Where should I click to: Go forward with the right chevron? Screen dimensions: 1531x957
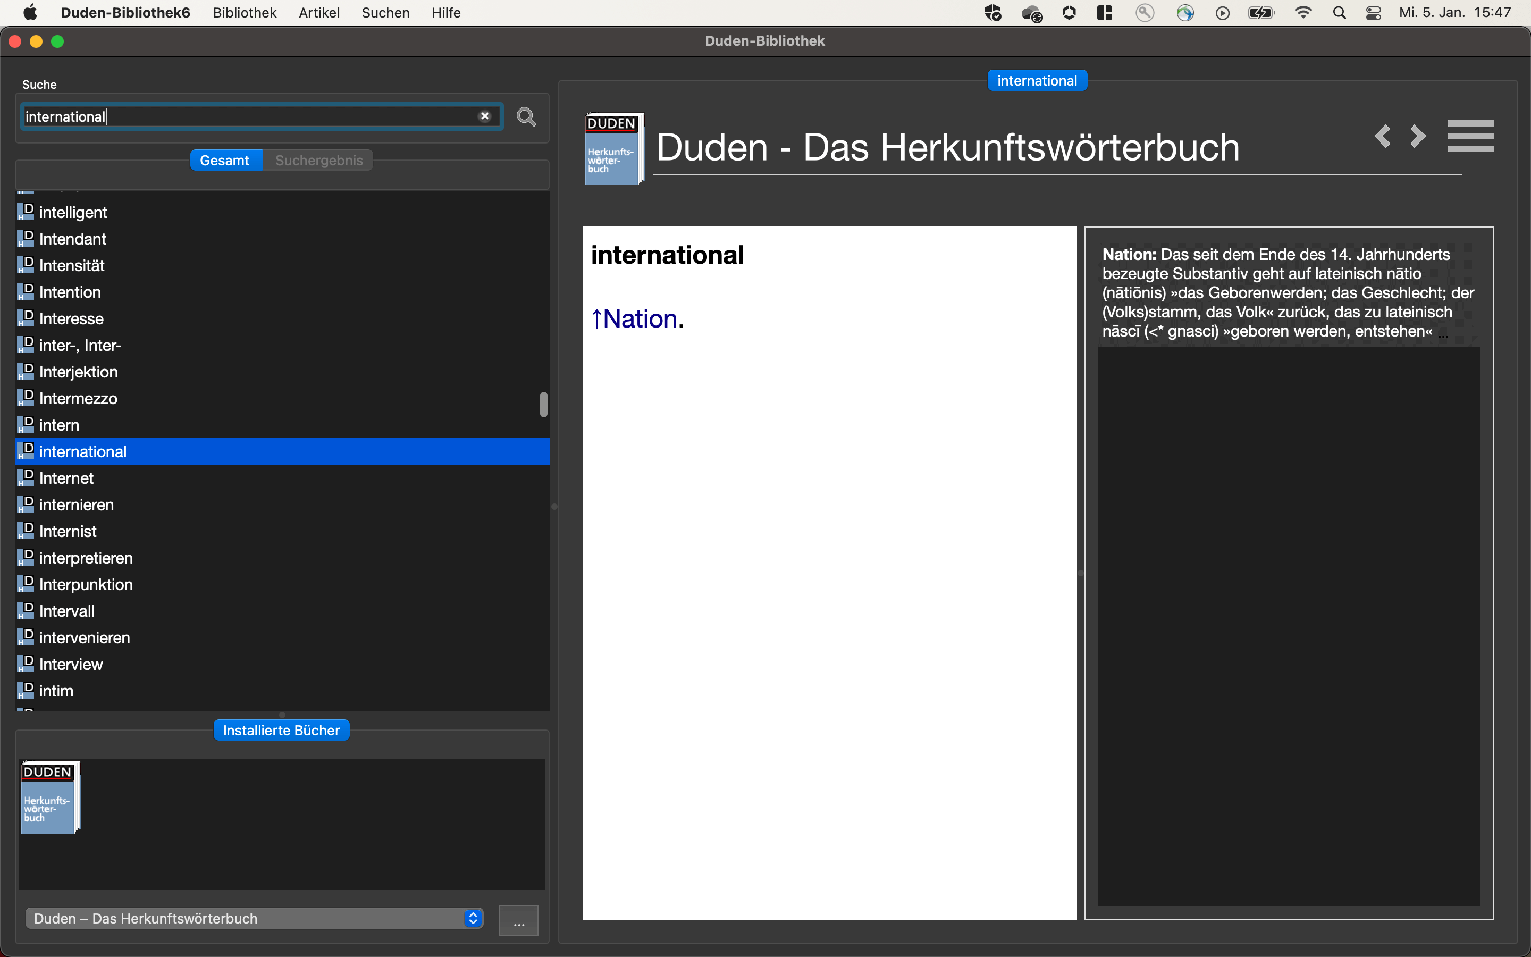click(x=1418, y=137)
